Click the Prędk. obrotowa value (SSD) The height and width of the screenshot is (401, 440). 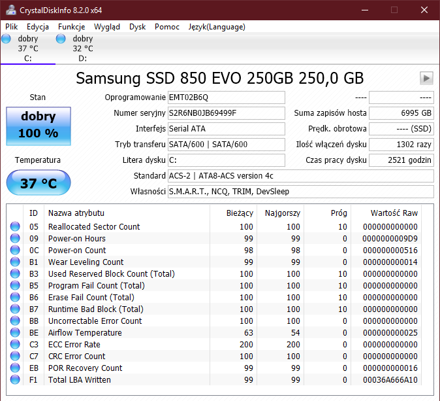pyautogui.click(x=401, y=129)
